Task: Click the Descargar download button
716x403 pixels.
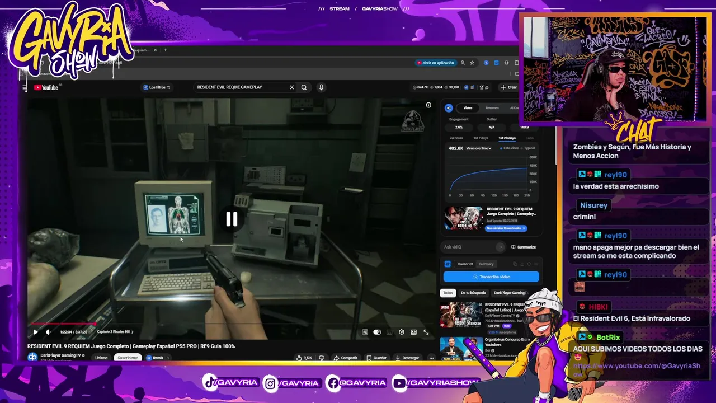Action: (407, 358)
